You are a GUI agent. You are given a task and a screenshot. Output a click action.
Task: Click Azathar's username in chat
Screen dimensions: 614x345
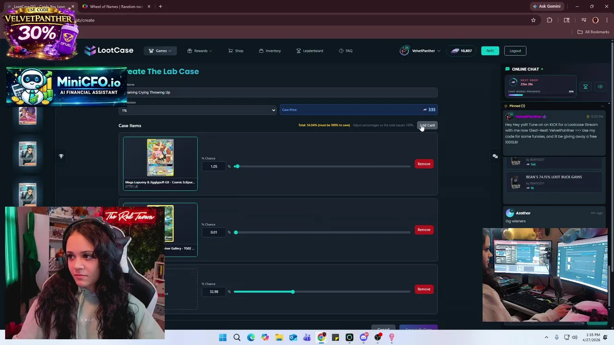523,213
